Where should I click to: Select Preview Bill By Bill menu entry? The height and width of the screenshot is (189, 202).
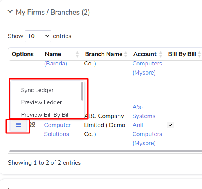point(45,115)
